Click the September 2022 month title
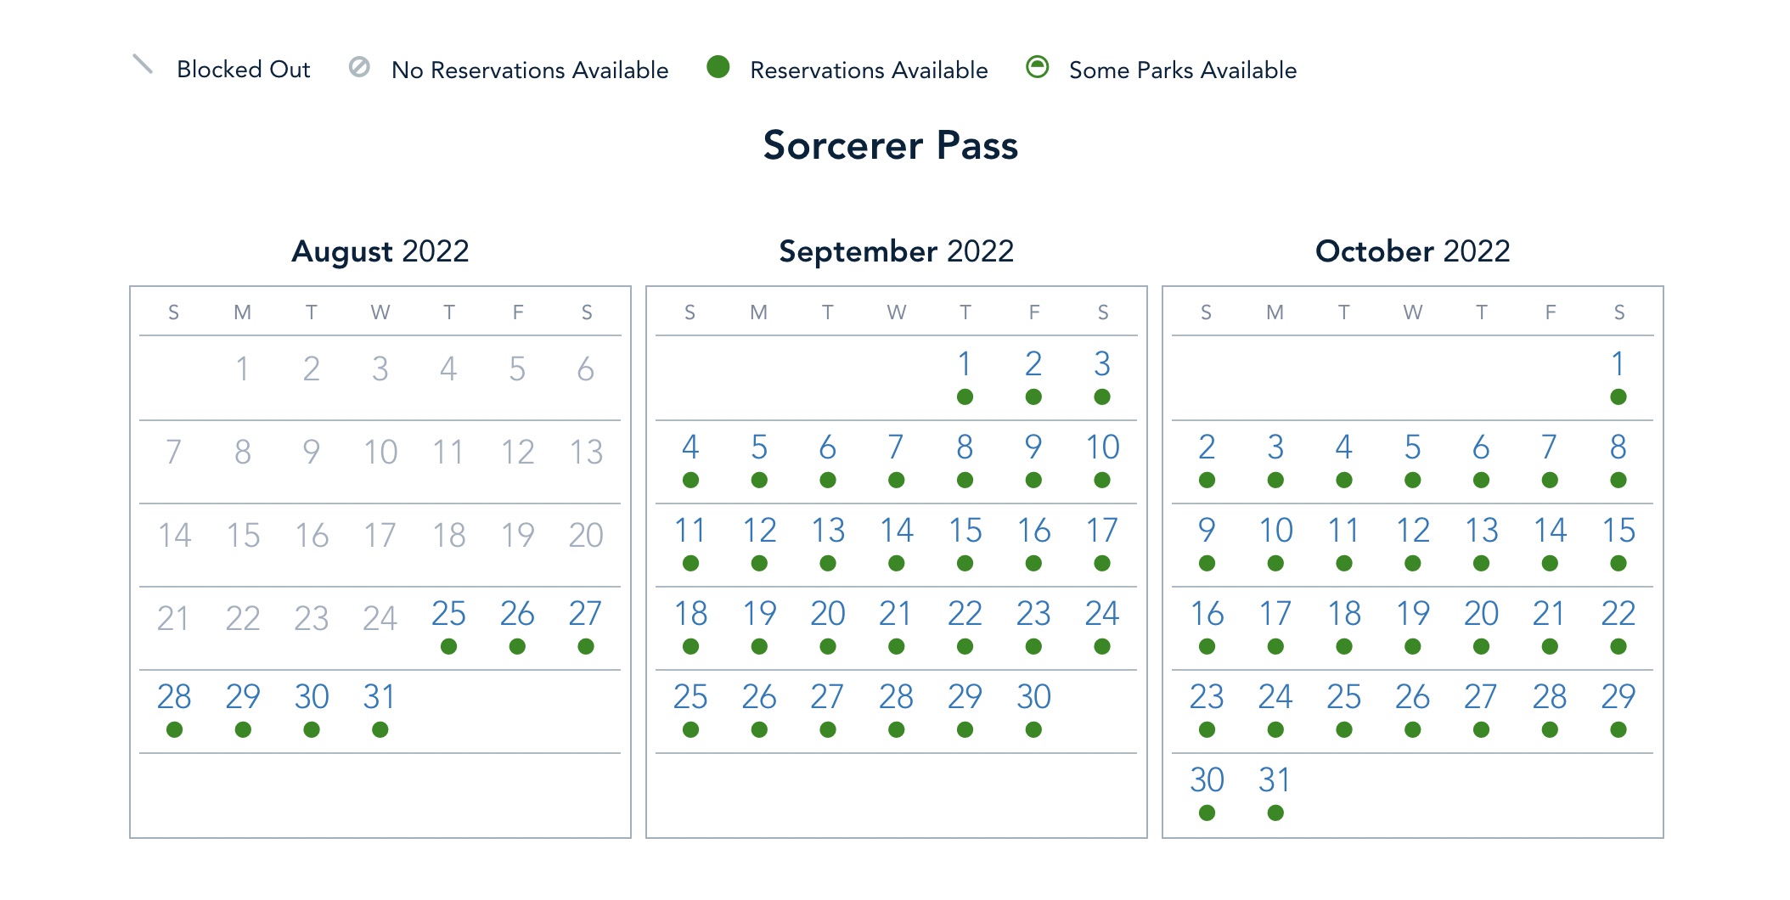Screen dimensions: 1790x900 click(896, 251)
